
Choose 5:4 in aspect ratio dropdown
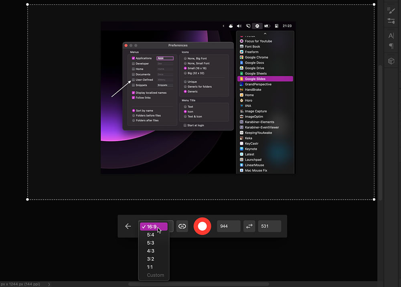154,234
